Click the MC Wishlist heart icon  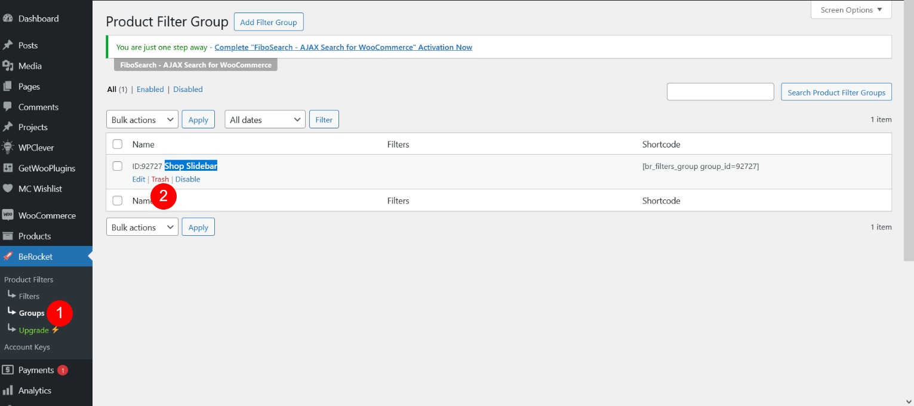8,189
